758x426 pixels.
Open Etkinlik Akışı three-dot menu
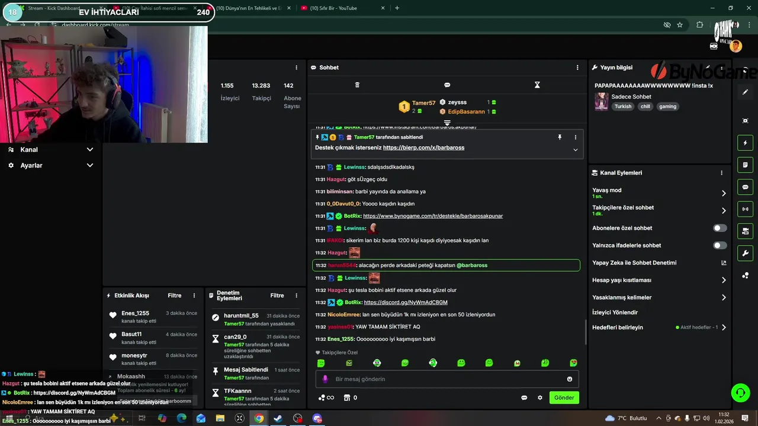pyautogui.click(x=194, y=295)
